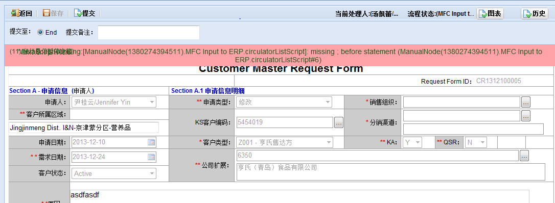This screenshot has height=203, width=555.
Task: Open the 历史 (History) view
Action: tap(535, 14)
